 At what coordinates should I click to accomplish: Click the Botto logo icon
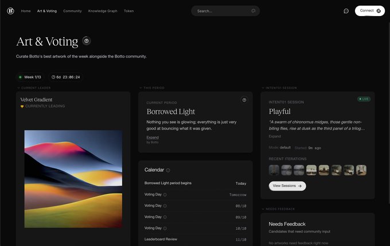(10, 11)
